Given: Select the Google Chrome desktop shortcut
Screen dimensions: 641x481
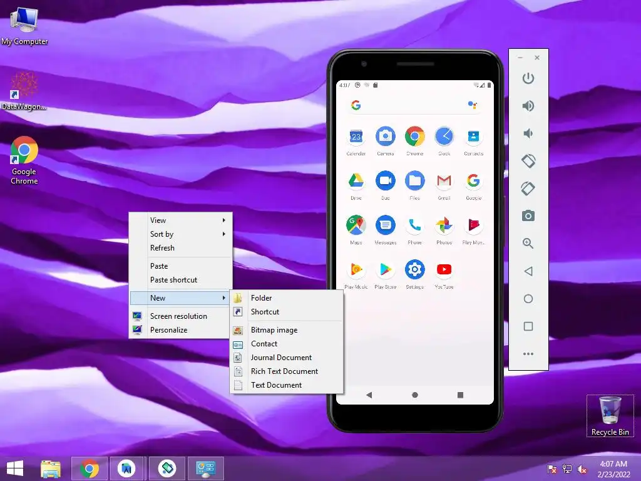Looking at the screenshot, I should 24,160.
